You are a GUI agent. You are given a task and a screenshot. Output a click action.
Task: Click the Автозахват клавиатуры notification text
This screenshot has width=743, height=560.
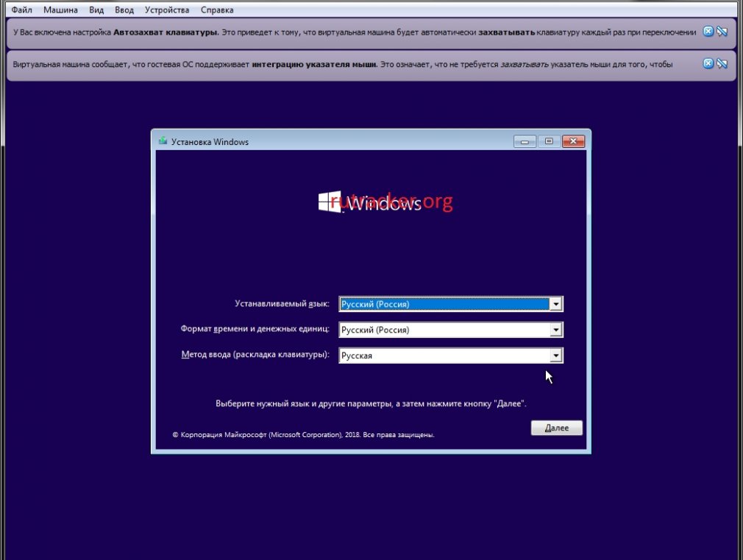[x=355, y=32]
